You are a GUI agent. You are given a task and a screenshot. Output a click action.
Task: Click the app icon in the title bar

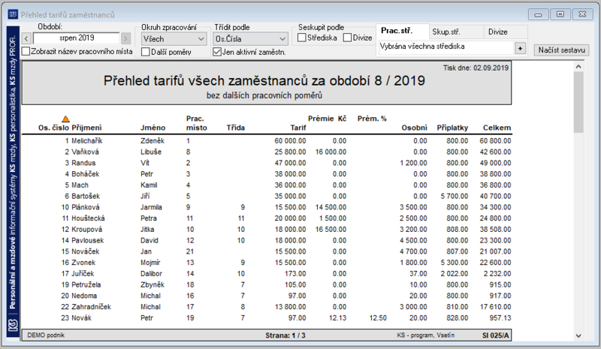pyautogui.click(x=13, y=14)
